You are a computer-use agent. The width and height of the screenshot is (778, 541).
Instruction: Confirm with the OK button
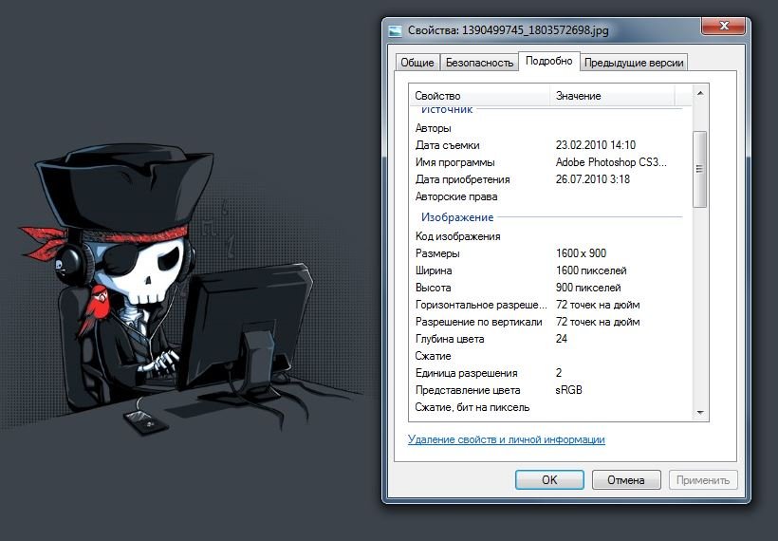[549, 480]
